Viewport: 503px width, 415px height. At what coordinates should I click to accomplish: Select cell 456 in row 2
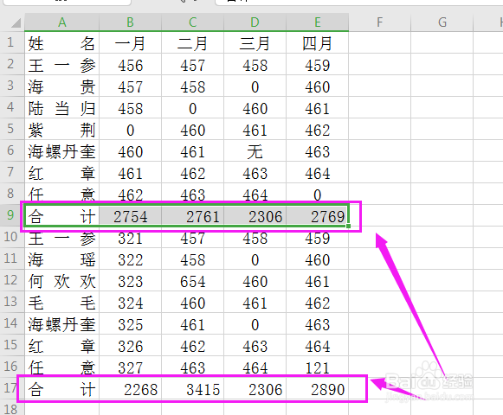130,65
